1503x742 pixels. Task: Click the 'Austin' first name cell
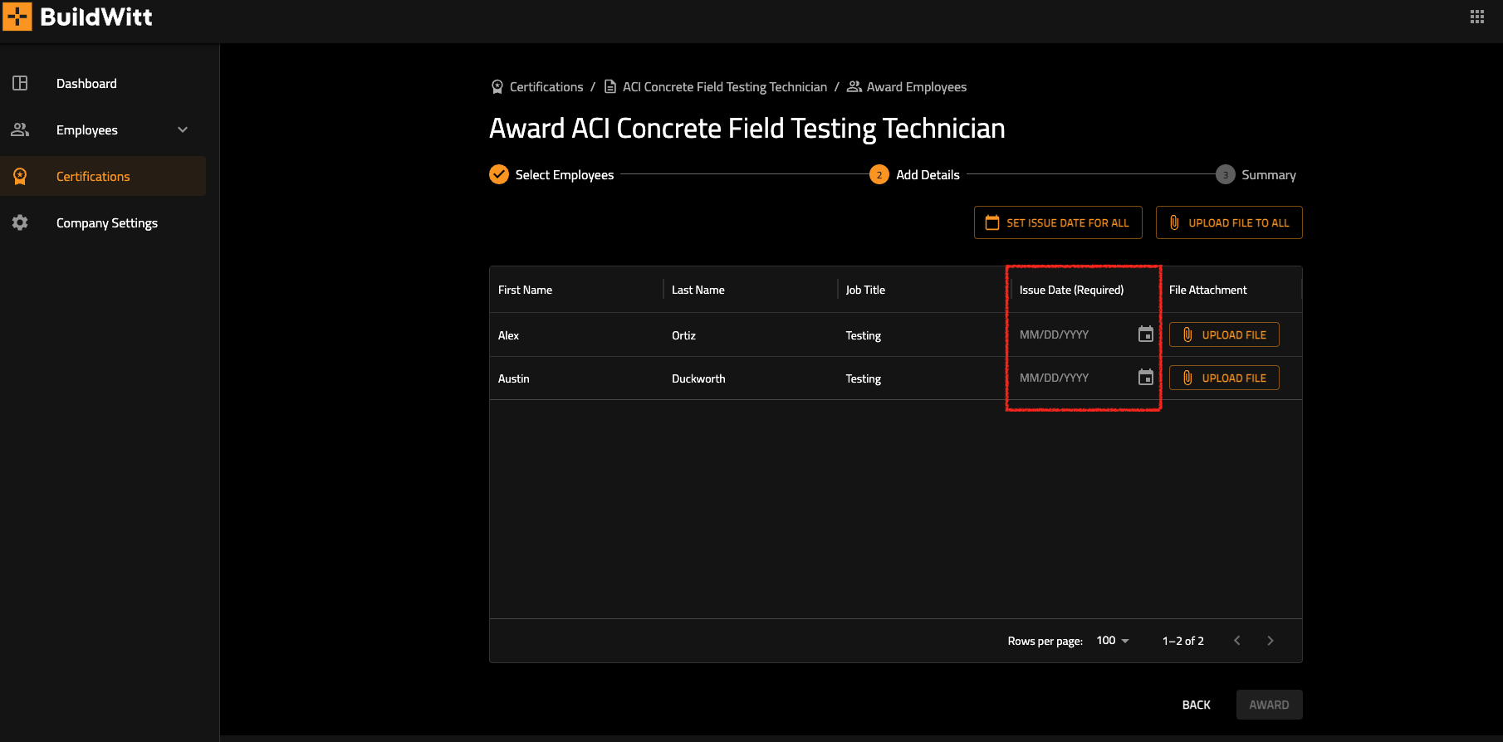click(513, 378)
